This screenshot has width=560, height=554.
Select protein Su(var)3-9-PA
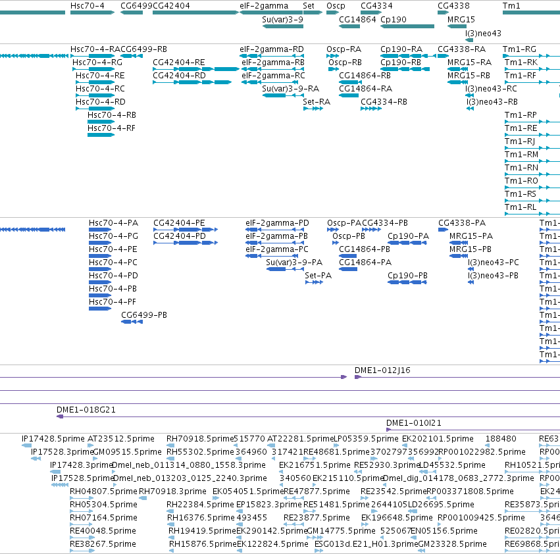pyautogui.click(x=294, y=263)
